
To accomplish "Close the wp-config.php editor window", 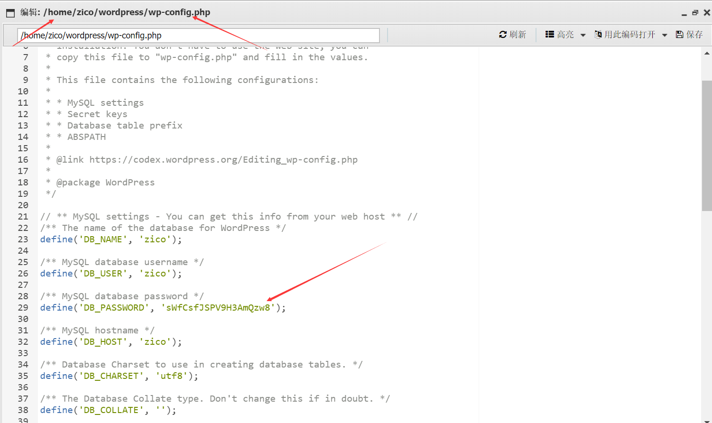I will [707, 13].
